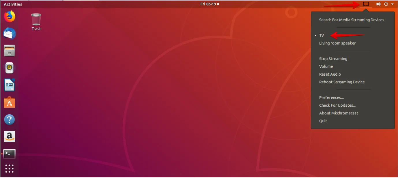Select the Trash icon on the desktop

pyautogui.click(x=36, y=22)
